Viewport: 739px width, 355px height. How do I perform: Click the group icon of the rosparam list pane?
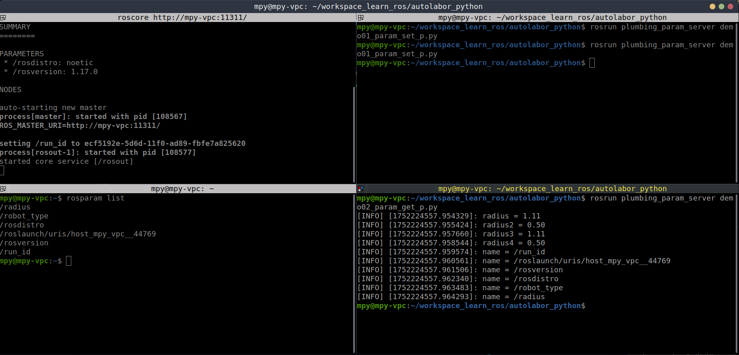[3, 189]
